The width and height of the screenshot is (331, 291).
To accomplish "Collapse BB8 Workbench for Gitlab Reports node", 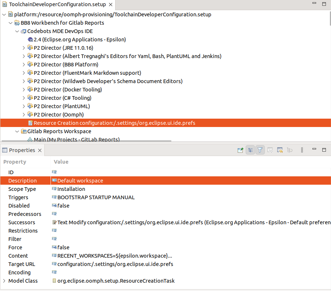I will [x=11, y=23].
